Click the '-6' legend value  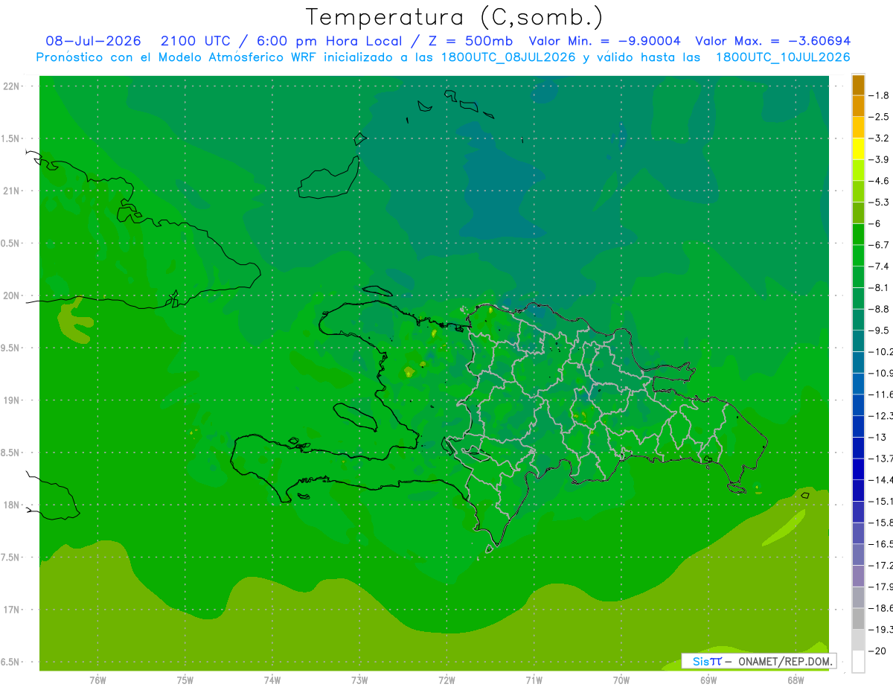(x=875, y=223)
